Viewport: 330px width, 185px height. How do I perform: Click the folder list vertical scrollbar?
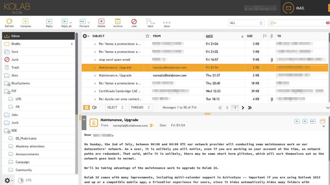pyautogui.click(x=77, y=74)
